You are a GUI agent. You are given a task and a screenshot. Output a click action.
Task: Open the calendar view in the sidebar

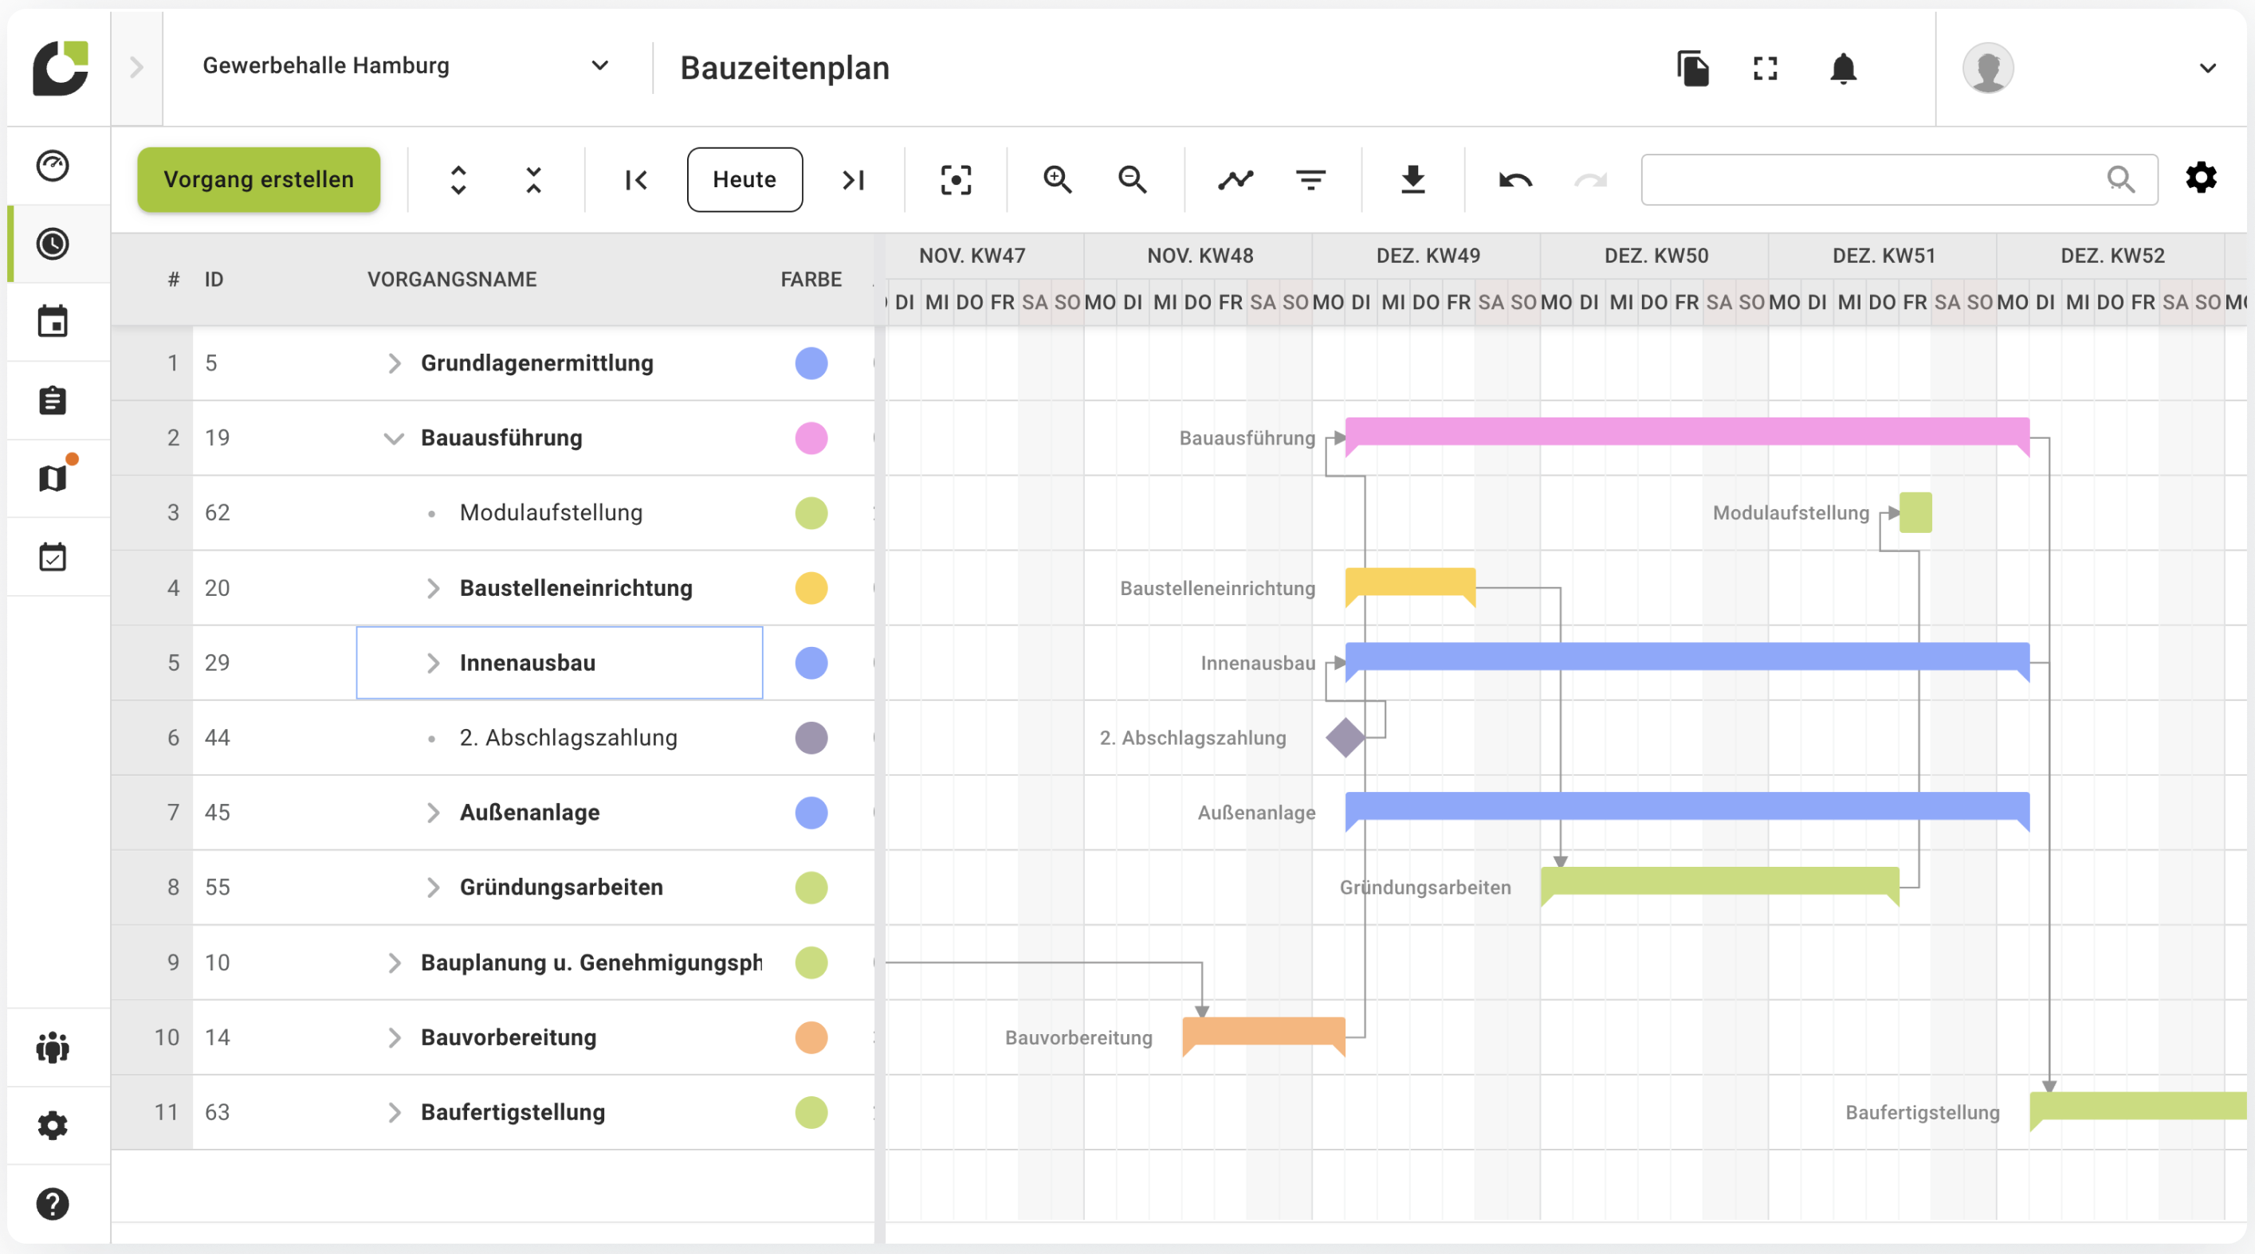(53, 321)
